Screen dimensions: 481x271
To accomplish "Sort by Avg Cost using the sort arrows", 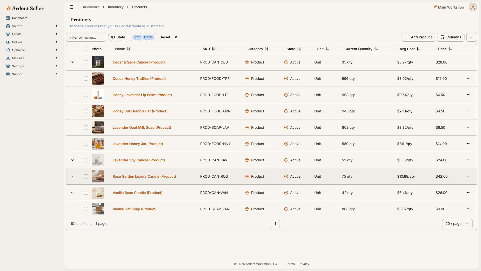I will 418,49.
